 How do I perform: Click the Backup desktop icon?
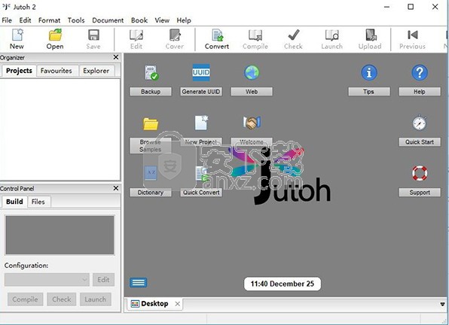[151, 73]
